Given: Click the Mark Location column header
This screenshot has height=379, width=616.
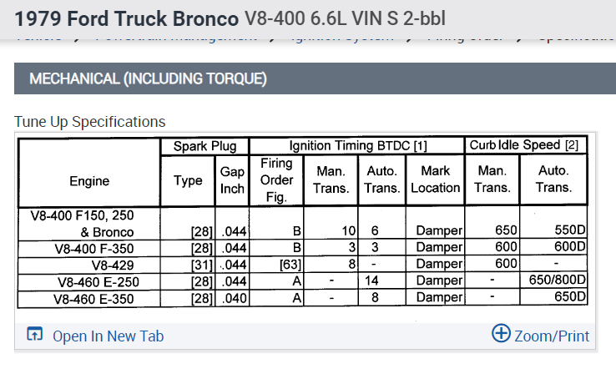Looking at the screenshot, I should pos(435,180).
